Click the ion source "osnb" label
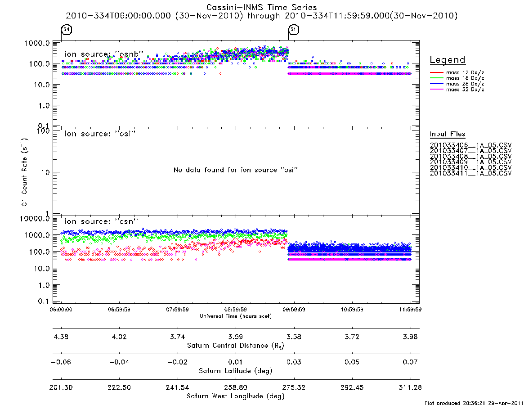Viewport: 524px width, 405px height. (x=104, y=54)
